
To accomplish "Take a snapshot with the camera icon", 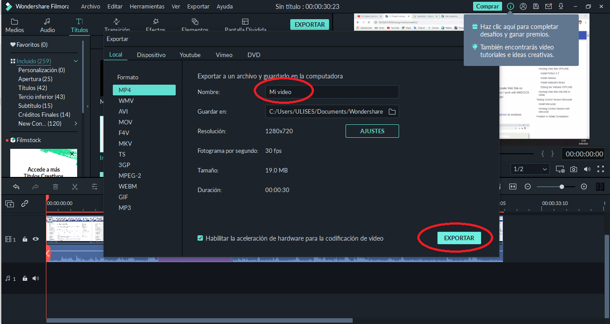I will (574, 169).
